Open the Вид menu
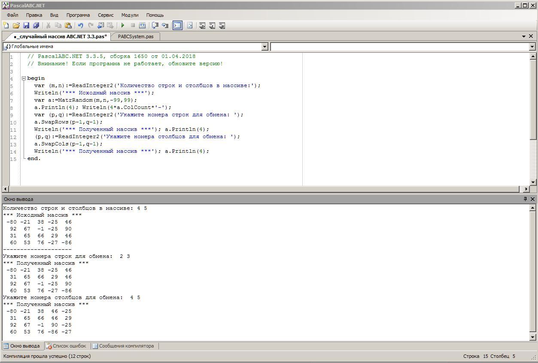Screen dimensions: 538x363 54,15
